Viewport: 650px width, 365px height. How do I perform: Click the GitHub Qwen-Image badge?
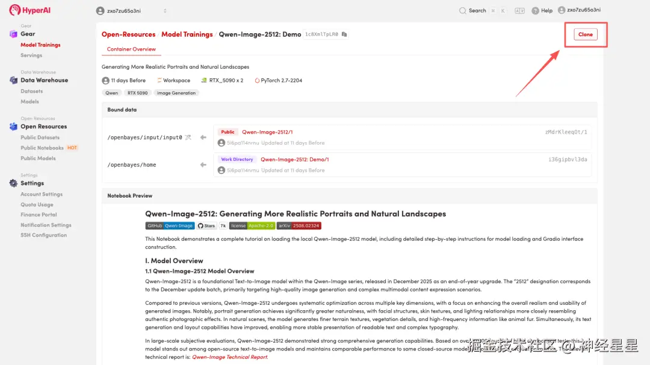click(170, 226)
